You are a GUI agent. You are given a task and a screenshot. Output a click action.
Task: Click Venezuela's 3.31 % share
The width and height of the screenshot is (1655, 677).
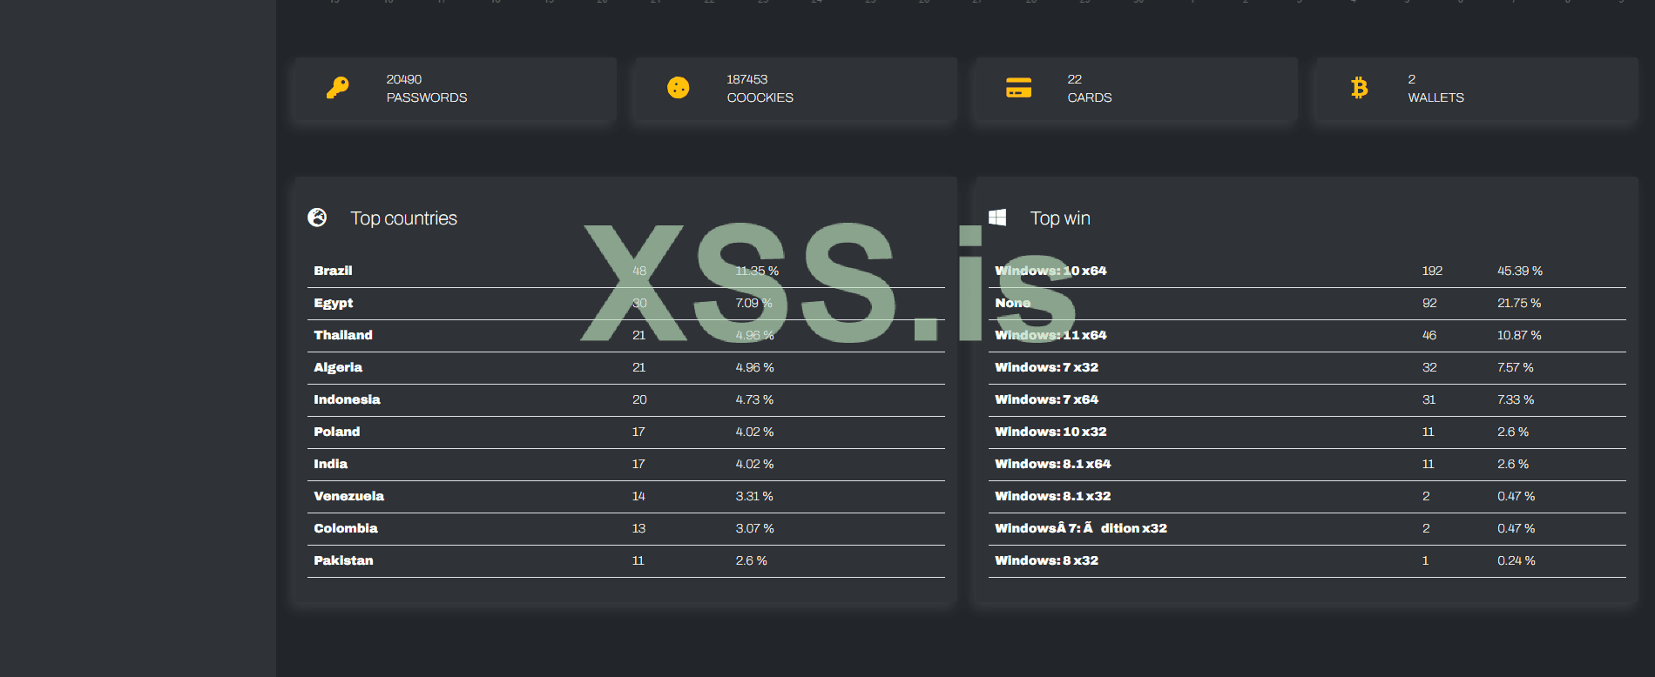point(754,496)
